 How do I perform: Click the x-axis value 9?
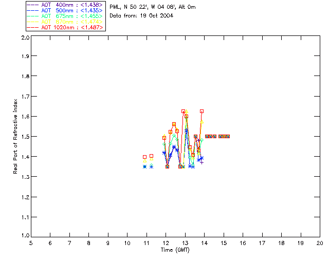(x=108, y=243)
